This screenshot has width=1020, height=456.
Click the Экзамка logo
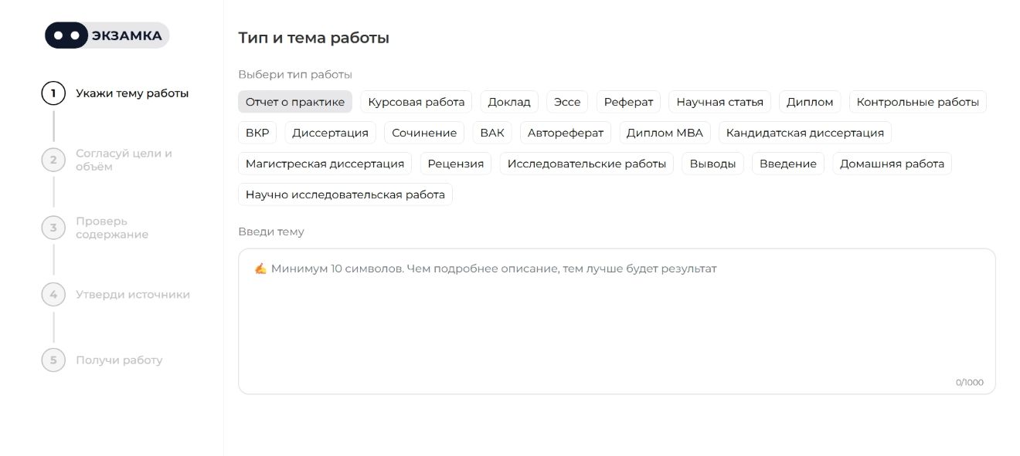tap(106, 35)
